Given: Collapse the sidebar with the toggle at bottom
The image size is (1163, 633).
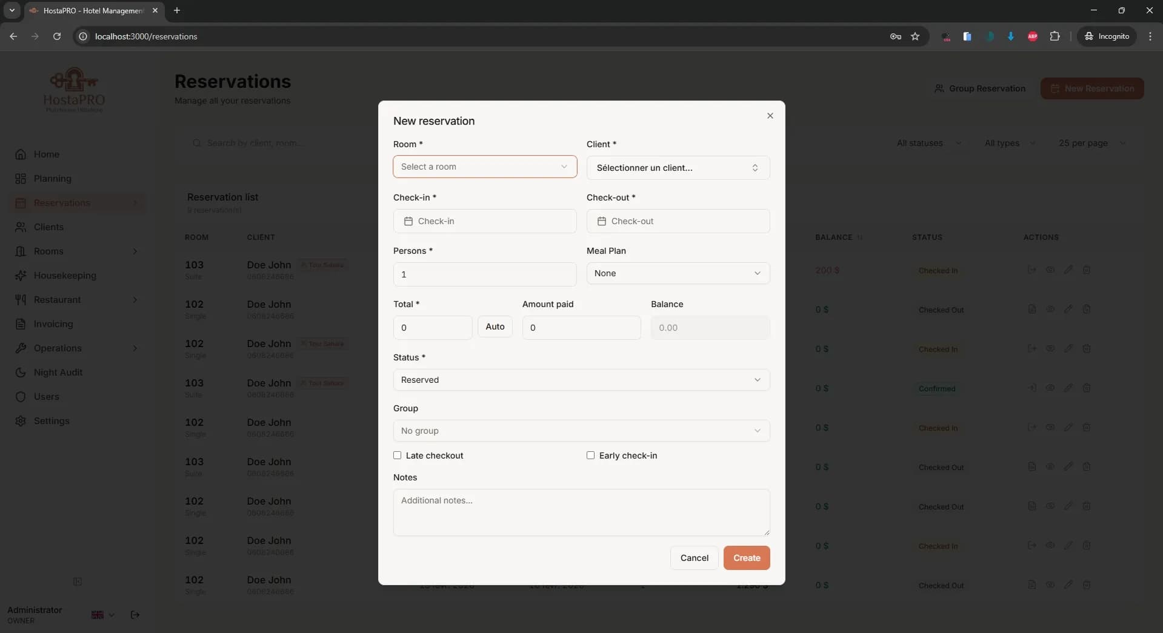Looking at the screenshot, I should click(78, 582).
